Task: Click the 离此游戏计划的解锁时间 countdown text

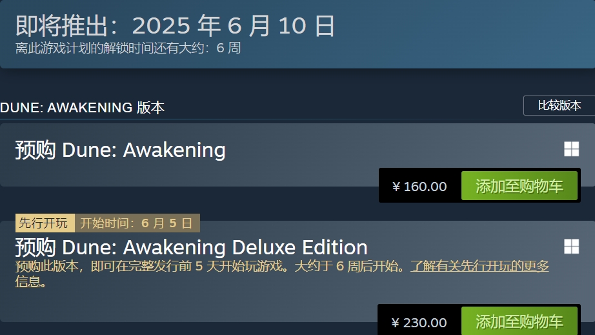Action: click(110, 48)
